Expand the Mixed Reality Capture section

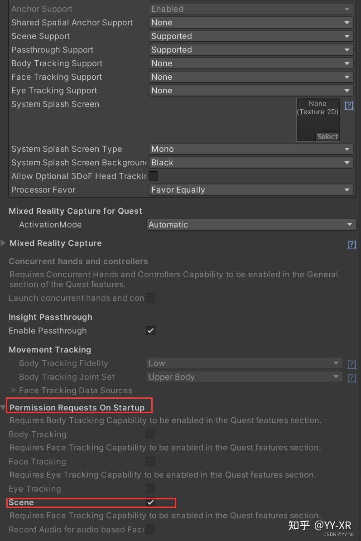pyautogui.click(x=4, y=243)
